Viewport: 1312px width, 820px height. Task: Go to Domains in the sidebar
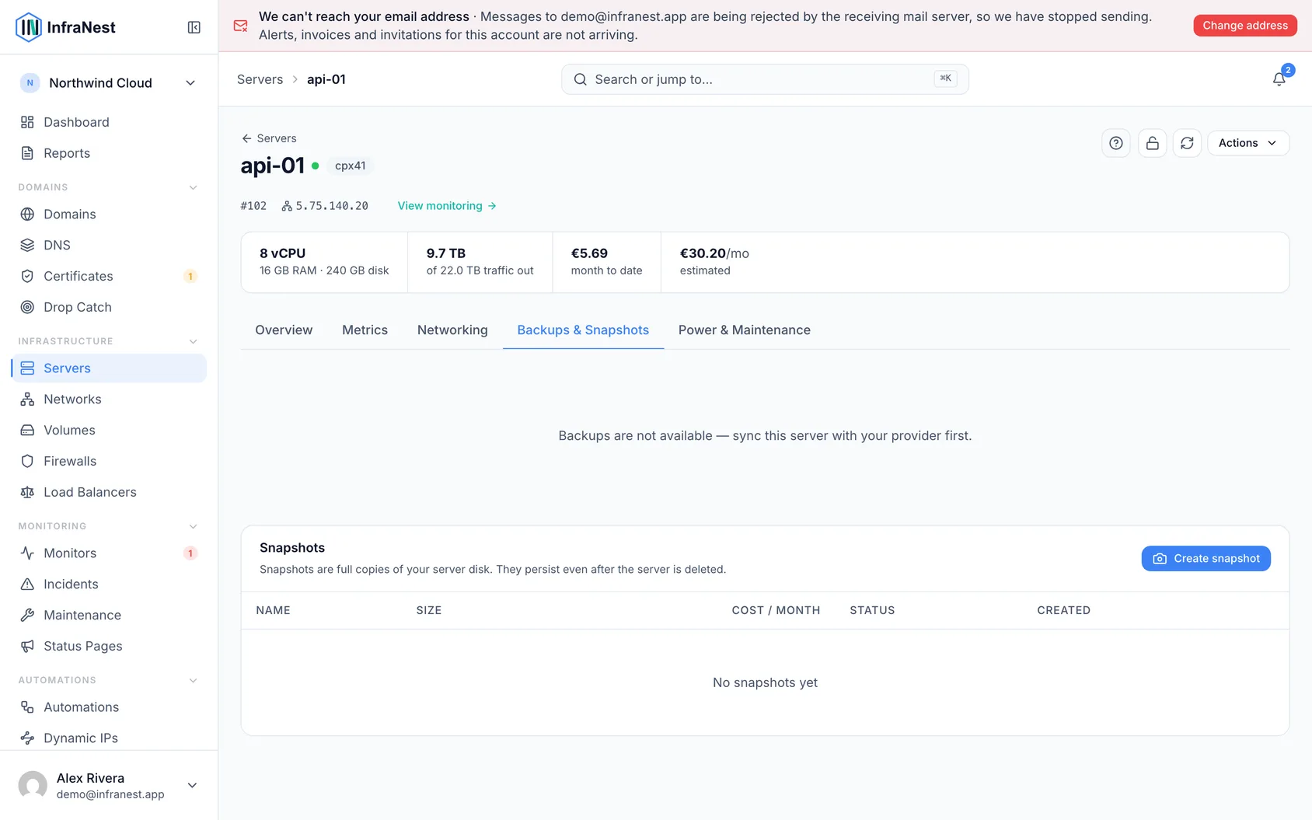click(x=109, y=214)
